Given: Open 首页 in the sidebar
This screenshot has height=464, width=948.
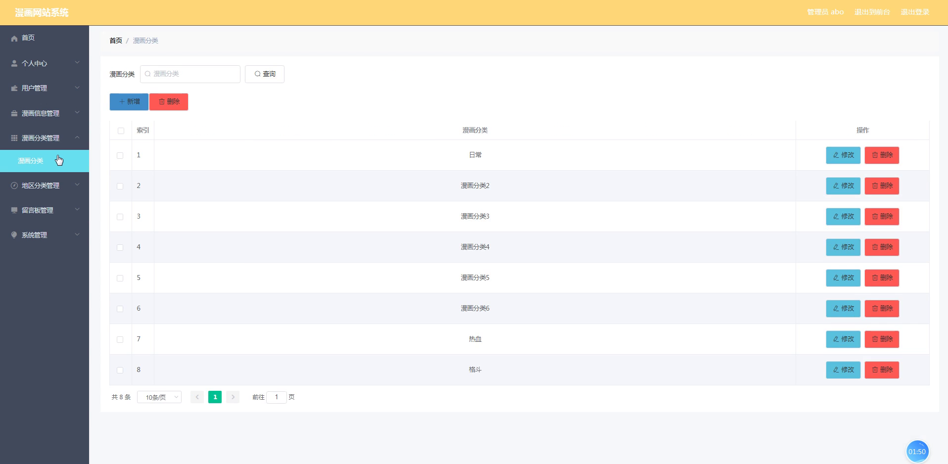Looking at the screenshot, I should pyautogui.click(x=45, y=38).
